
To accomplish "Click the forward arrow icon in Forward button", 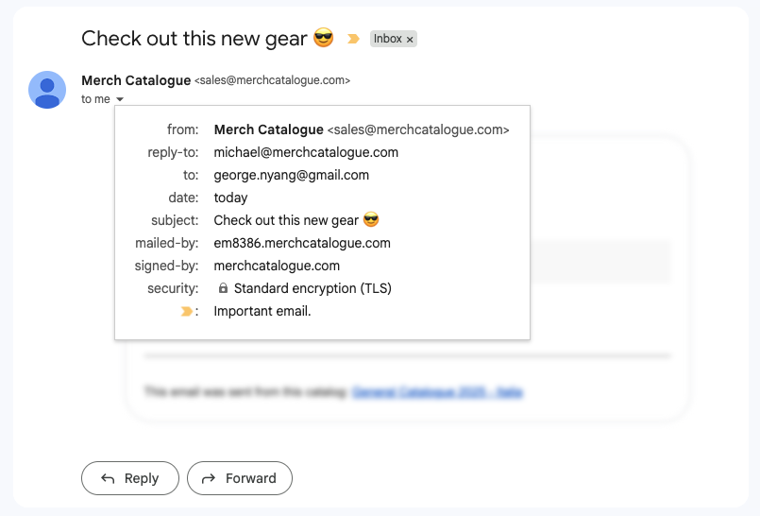I will click(209, 478).
